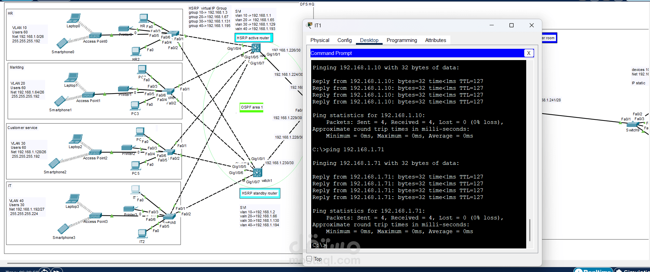Go to the Programming tab

click(x=402, y=40)
